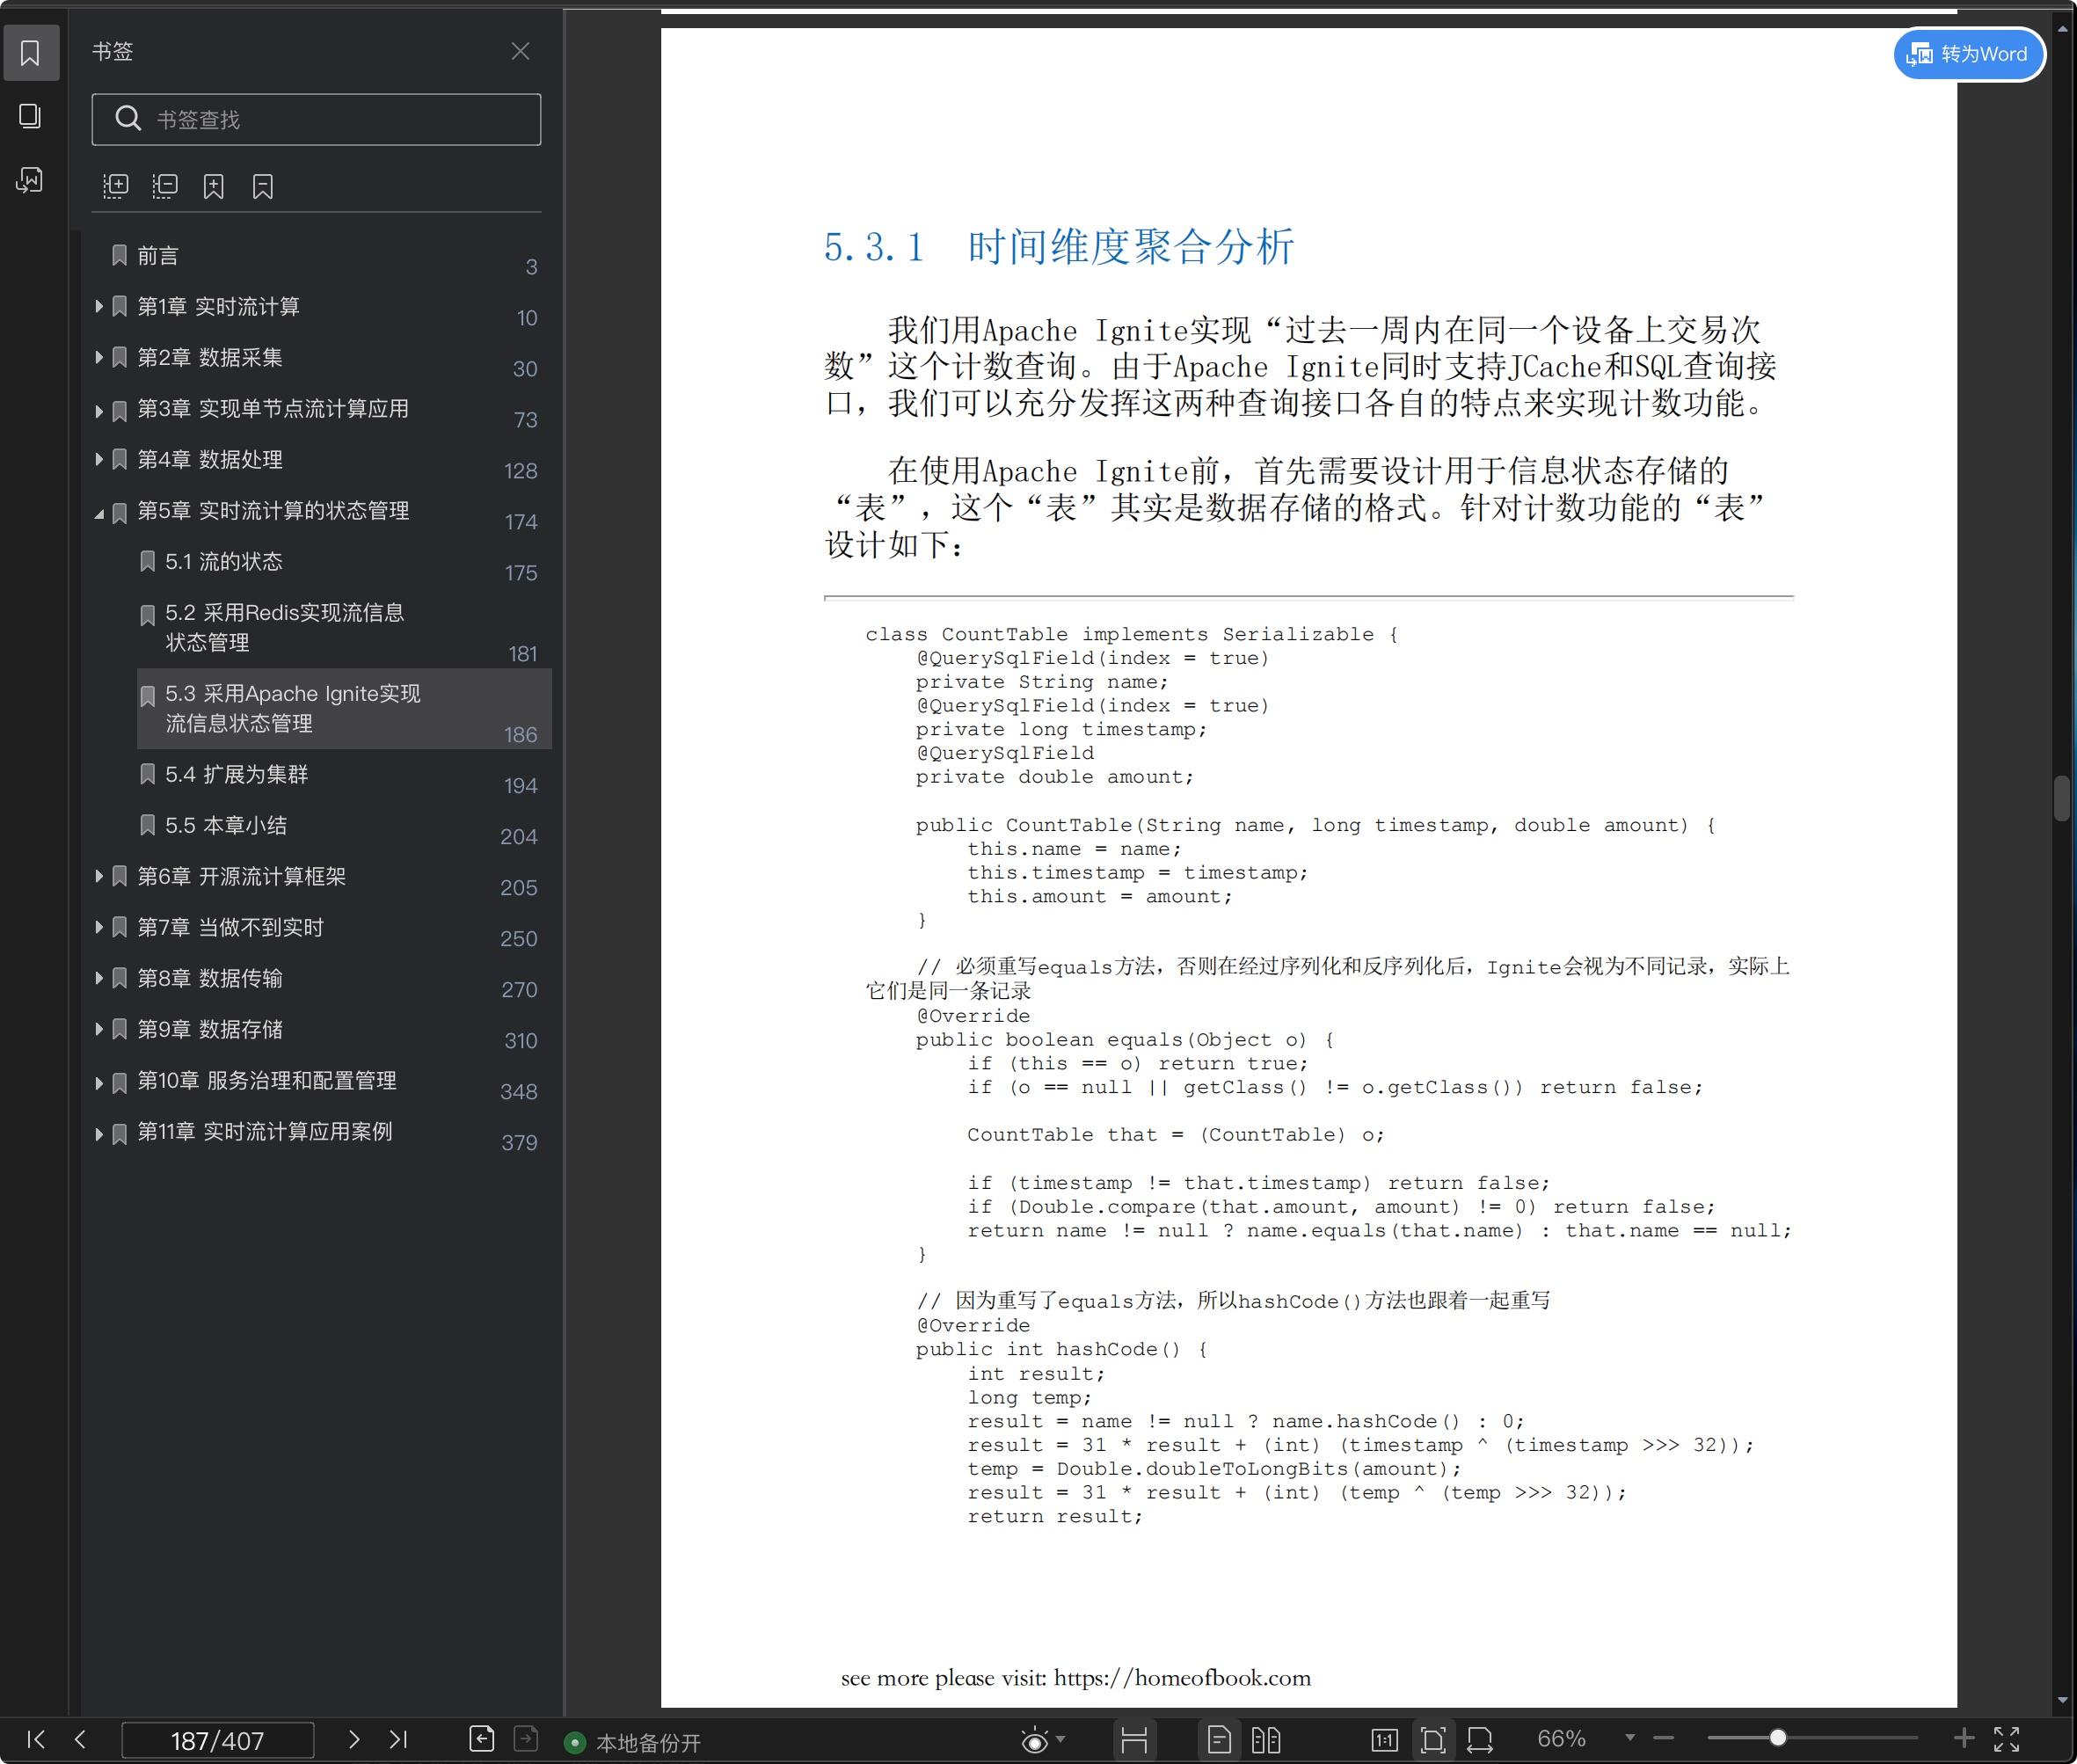
Task: Expand all bookmarks icon
Action: coord(116,186)
